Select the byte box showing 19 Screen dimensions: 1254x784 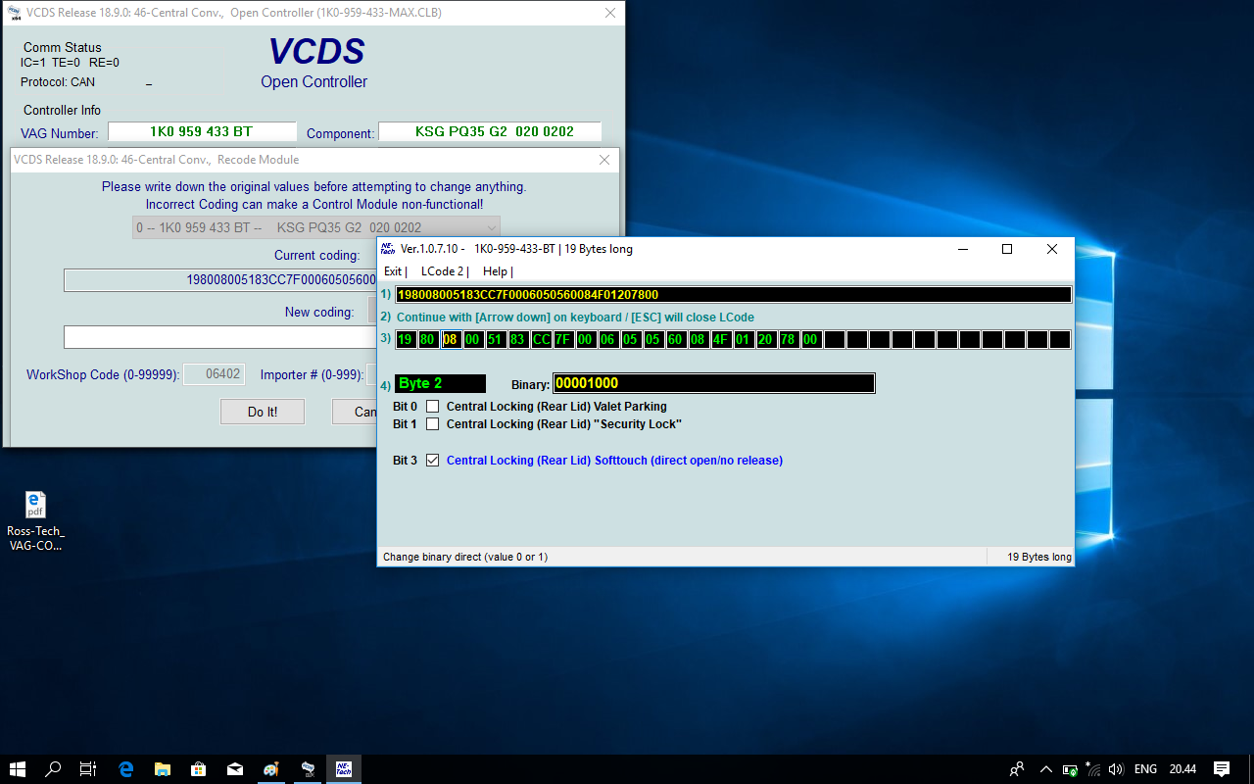tap(406, 340)
